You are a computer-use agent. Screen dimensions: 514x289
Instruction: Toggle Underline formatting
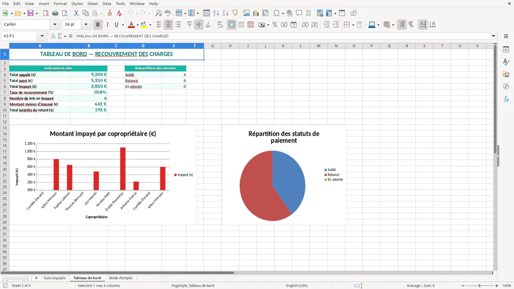117,25
